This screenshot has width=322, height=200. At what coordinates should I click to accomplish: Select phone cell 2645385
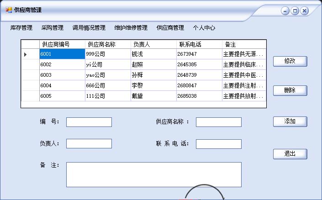[199, 64]
